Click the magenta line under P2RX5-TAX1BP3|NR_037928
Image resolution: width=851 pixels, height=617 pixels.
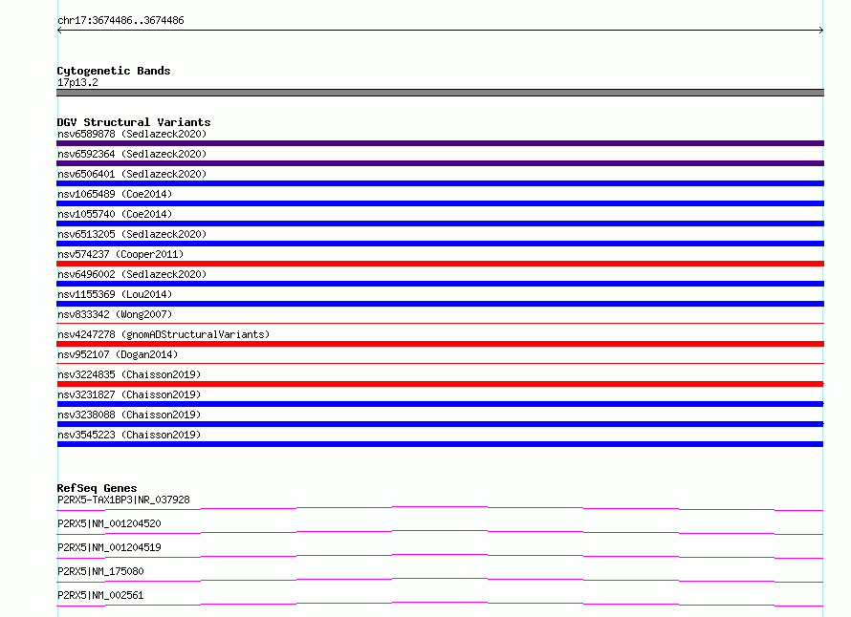pyautogui.click(x=440, y=508)
